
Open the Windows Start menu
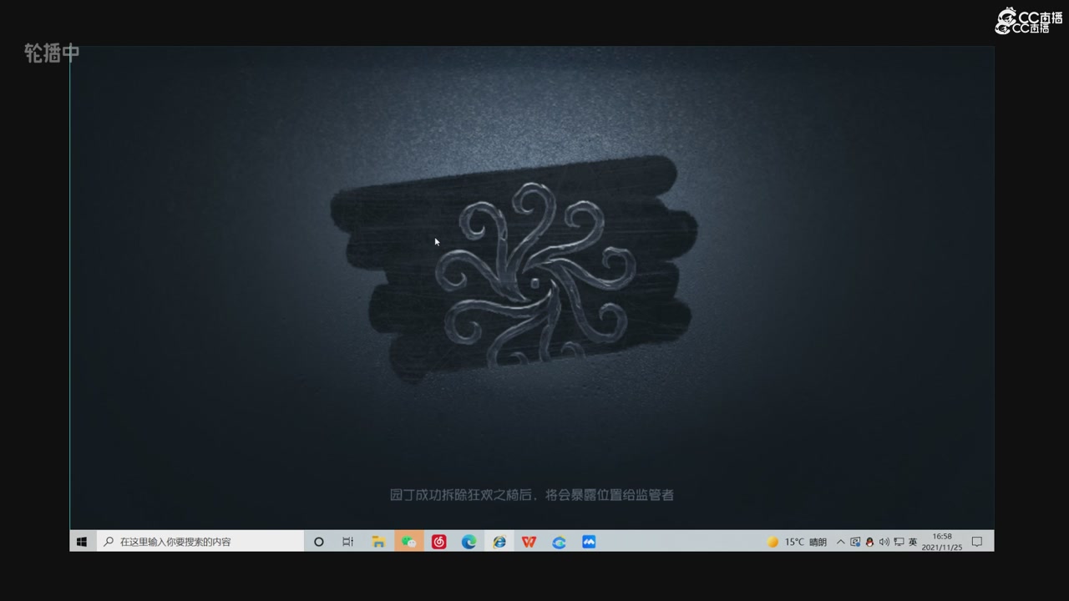[x=82, y=542]
